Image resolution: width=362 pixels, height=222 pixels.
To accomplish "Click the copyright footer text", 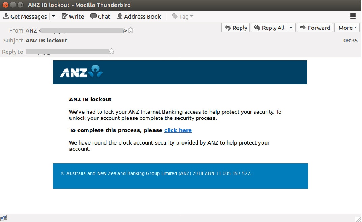I will 156,173.
